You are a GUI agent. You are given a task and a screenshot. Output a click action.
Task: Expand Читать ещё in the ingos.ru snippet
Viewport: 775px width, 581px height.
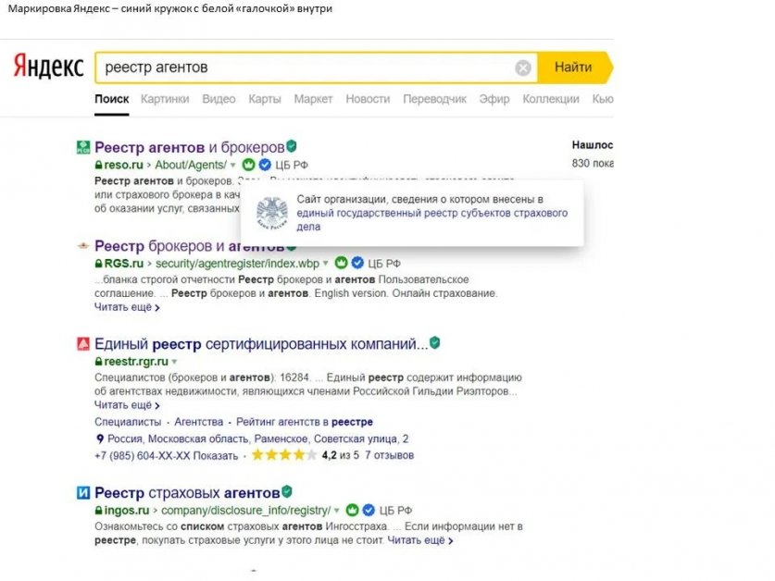coord(420,540)
